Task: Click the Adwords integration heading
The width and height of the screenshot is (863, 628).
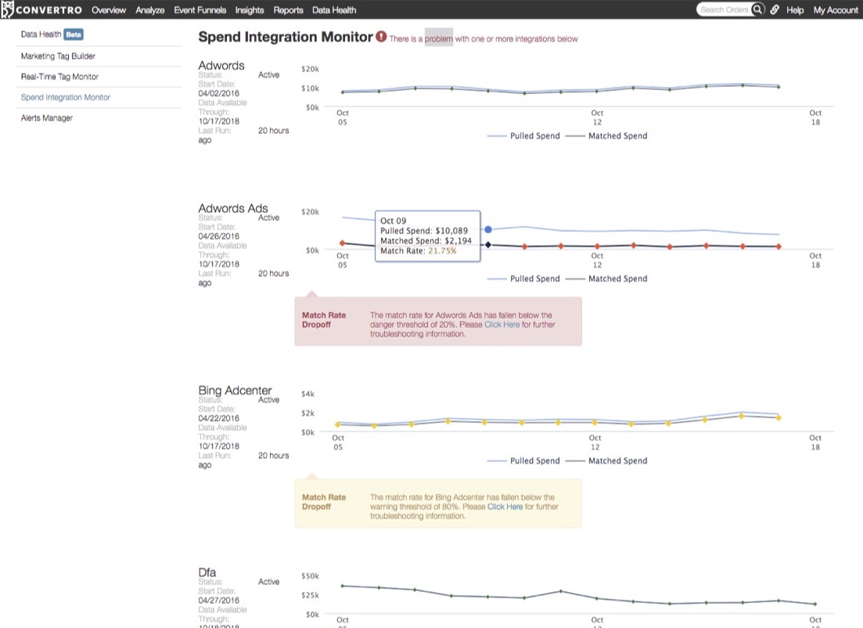Action: coord(221,66)
